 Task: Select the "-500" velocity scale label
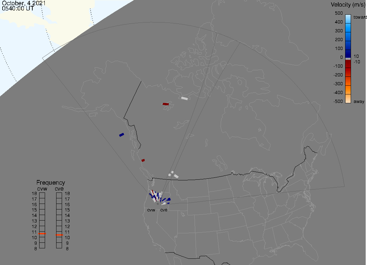[338, 101]
